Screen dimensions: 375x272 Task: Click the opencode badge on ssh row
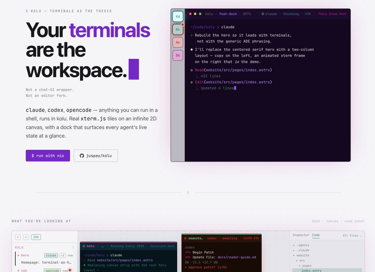[x=52, y=270]
